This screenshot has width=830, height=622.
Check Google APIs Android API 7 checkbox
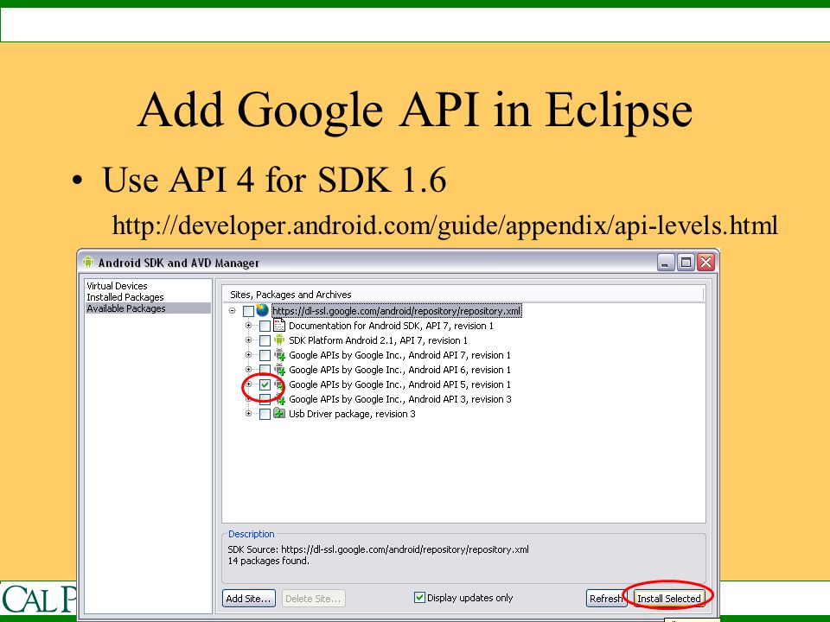(x=265, y=355)
